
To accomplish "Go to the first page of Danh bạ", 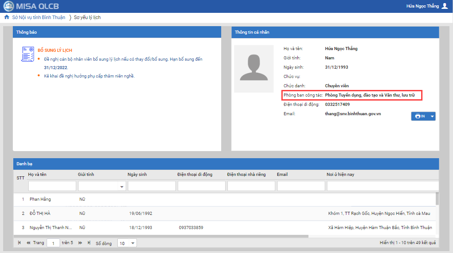I will (x=19, y=243).
